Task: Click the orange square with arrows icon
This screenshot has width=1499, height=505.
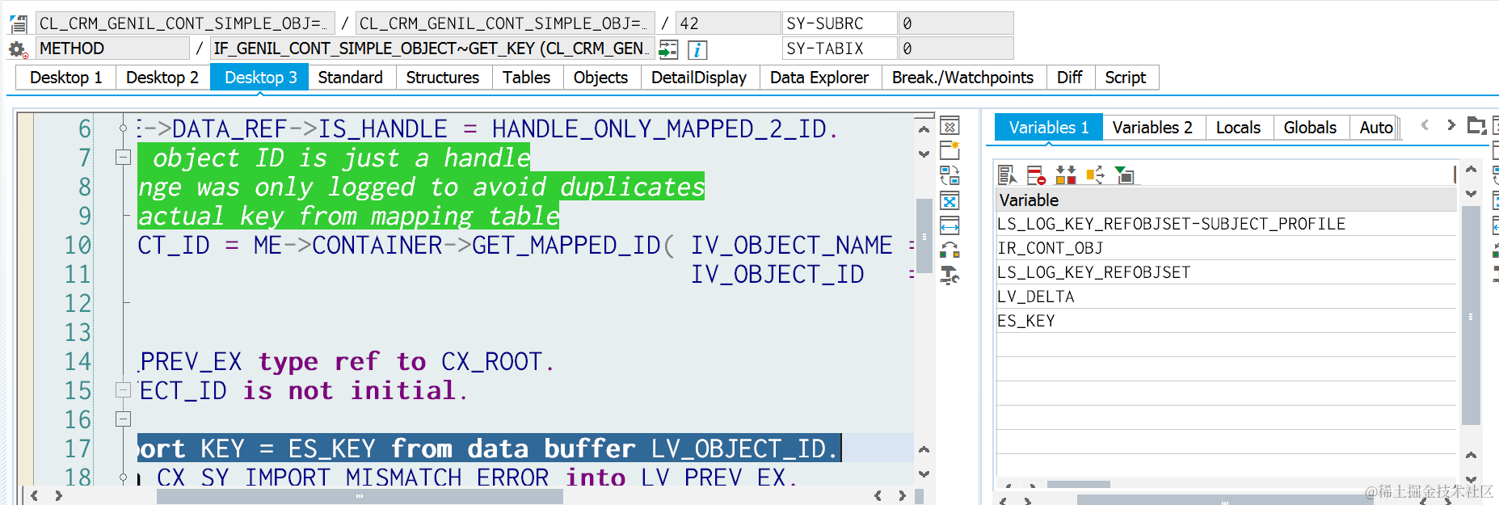Action: (1095, 175)
